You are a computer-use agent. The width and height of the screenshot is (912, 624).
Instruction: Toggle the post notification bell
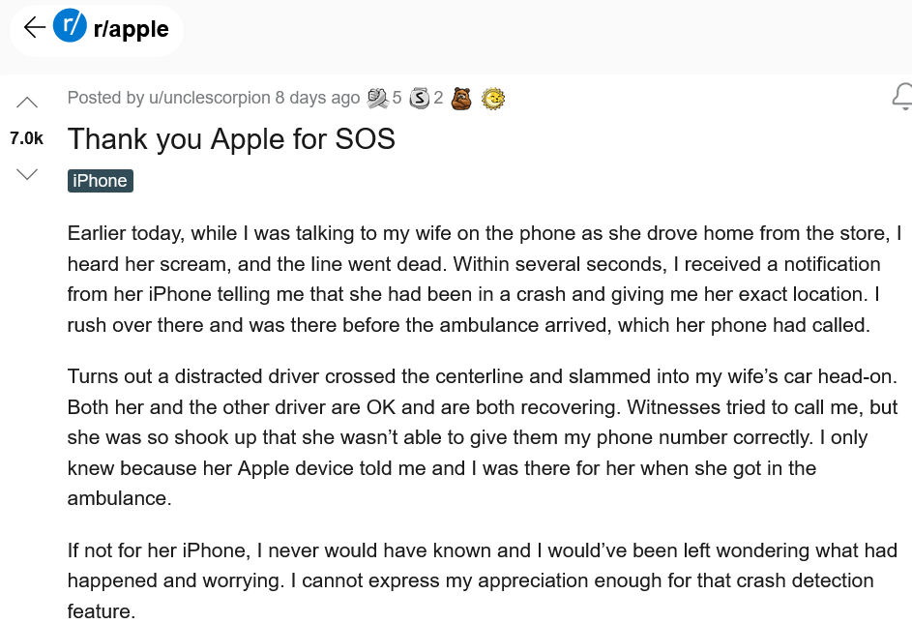pos(902,97)
